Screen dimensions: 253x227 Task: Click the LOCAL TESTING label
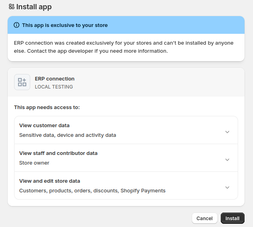(54, 87)
